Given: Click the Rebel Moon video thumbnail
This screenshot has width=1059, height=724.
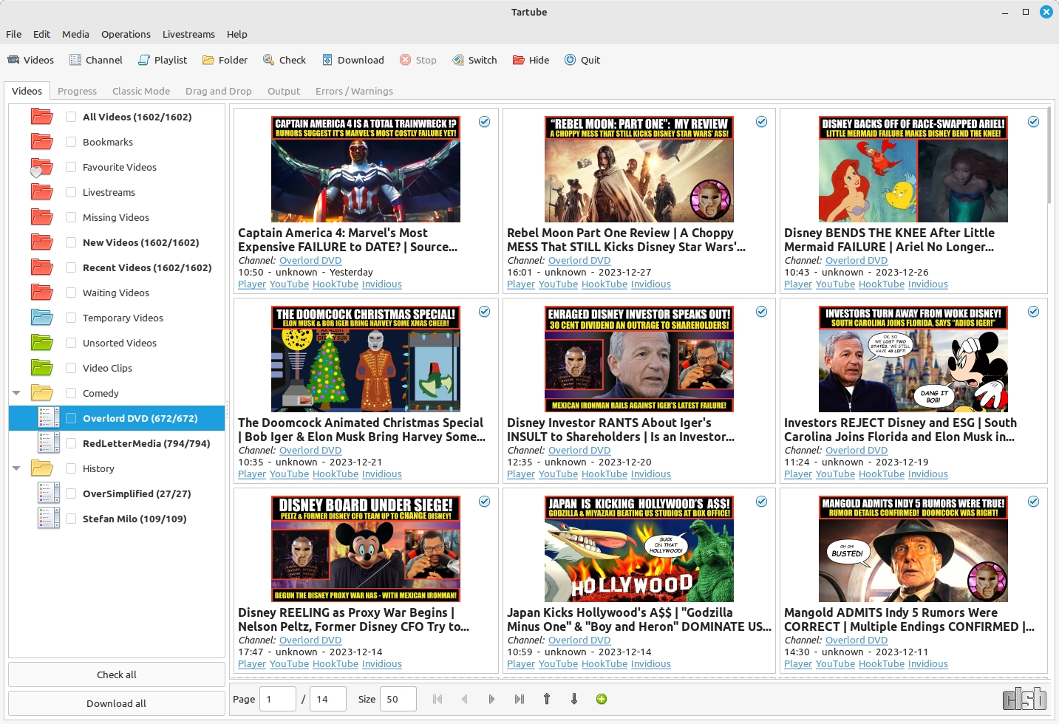Looking at the screenshot, I should (637, 168).
